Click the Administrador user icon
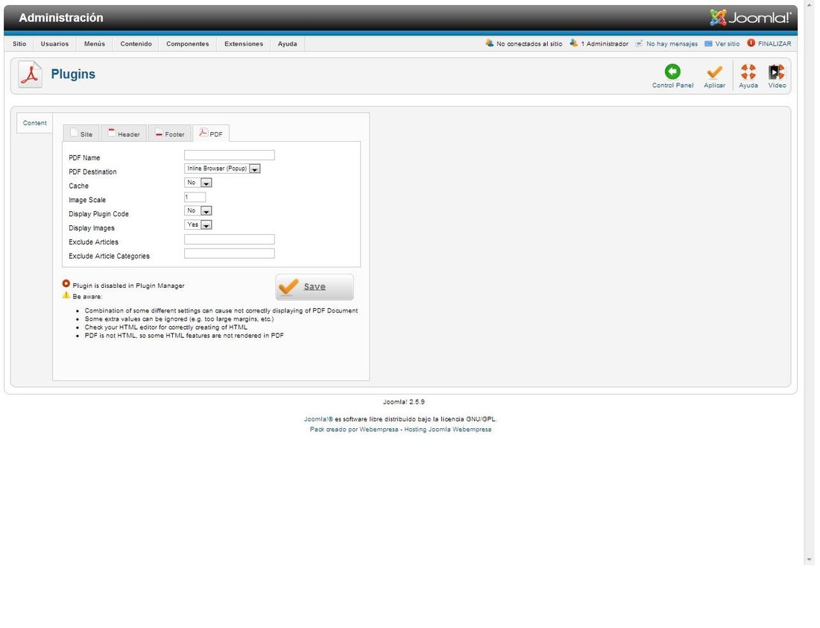This screenshot has width=820, height=628. click(x=574, y=43)
